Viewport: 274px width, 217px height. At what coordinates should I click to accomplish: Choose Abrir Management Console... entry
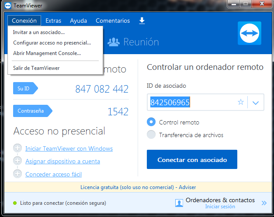coord(55,53)
